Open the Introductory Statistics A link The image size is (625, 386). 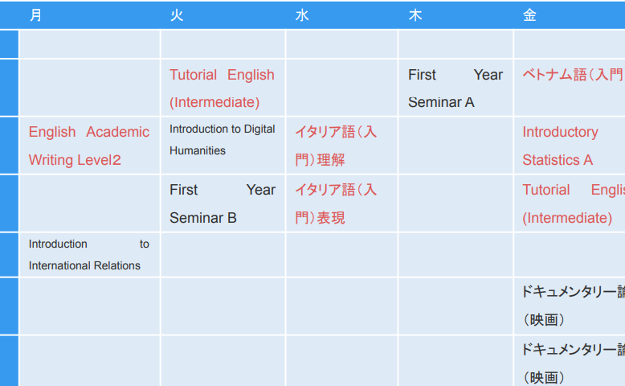[560, 146]
